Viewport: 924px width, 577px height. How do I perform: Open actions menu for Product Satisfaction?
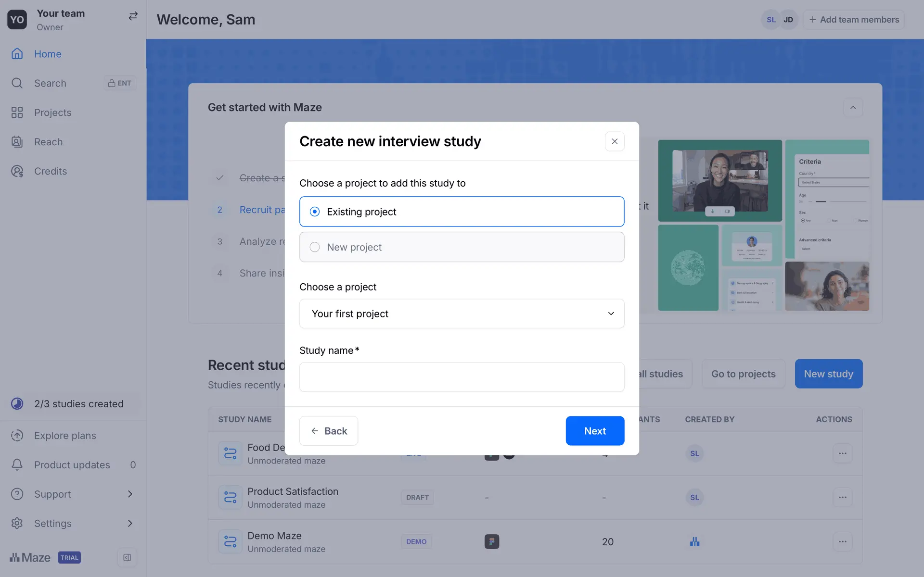[842, 497]
